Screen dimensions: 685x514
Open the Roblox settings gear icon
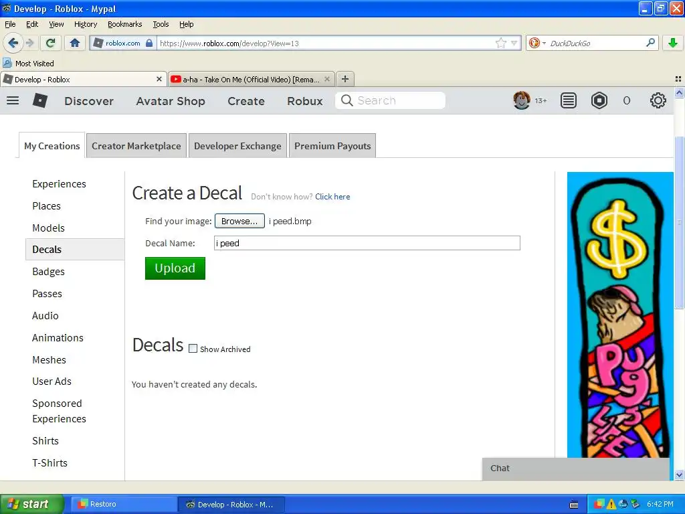tap(658, 101)
